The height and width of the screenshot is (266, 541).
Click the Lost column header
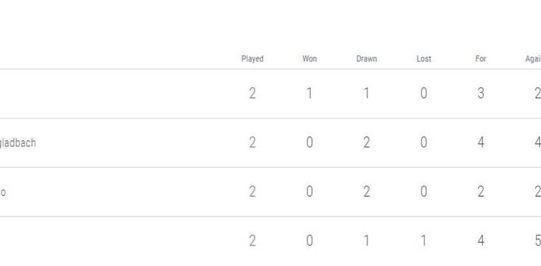[x=424, y=59]
